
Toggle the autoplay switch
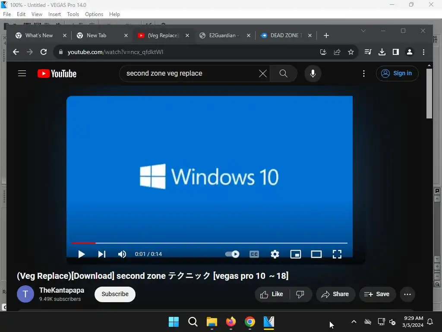click(x=232, y=254)
